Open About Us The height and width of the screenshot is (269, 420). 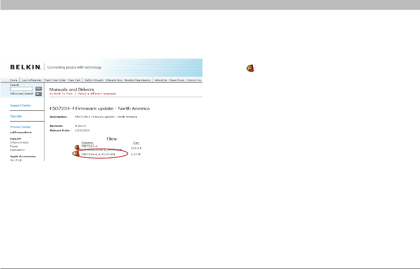[x=161, y=80]
